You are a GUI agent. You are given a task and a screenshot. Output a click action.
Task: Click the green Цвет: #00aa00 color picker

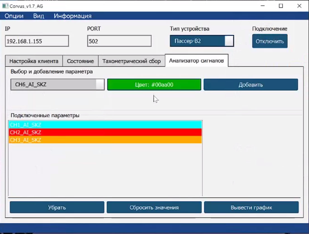(154, 85)
